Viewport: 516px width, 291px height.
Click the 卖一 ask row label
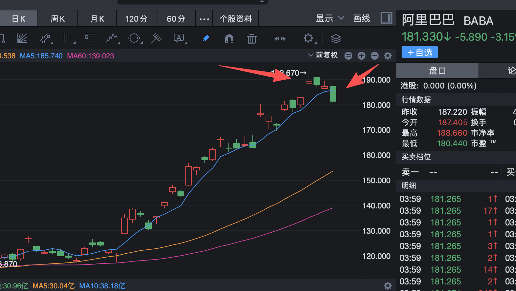410,172
